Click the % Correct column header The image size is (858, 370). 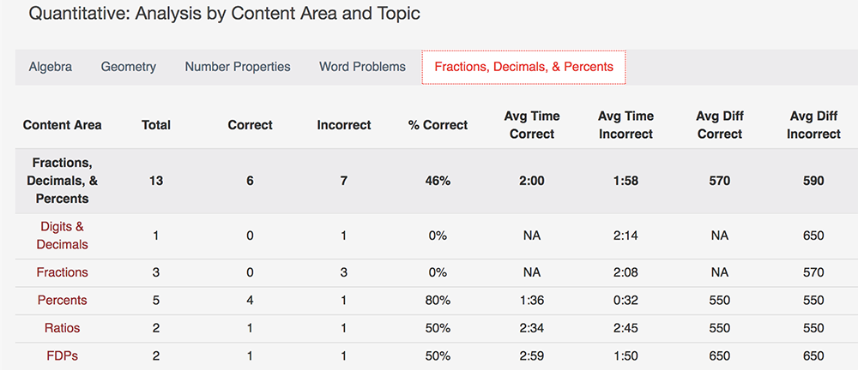tap(438, 125)
